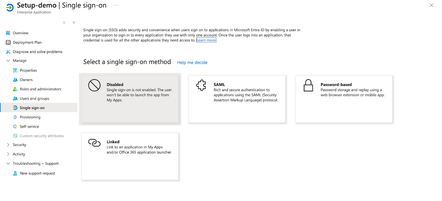Expand the Activity section

pyautogui.click(x=8, y=154)
